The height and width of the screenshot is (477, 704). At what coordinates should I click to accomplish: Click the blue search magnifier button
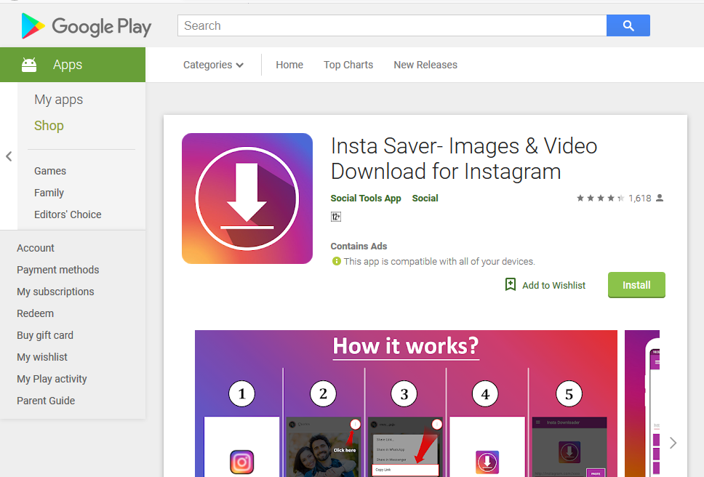(628, 25)
